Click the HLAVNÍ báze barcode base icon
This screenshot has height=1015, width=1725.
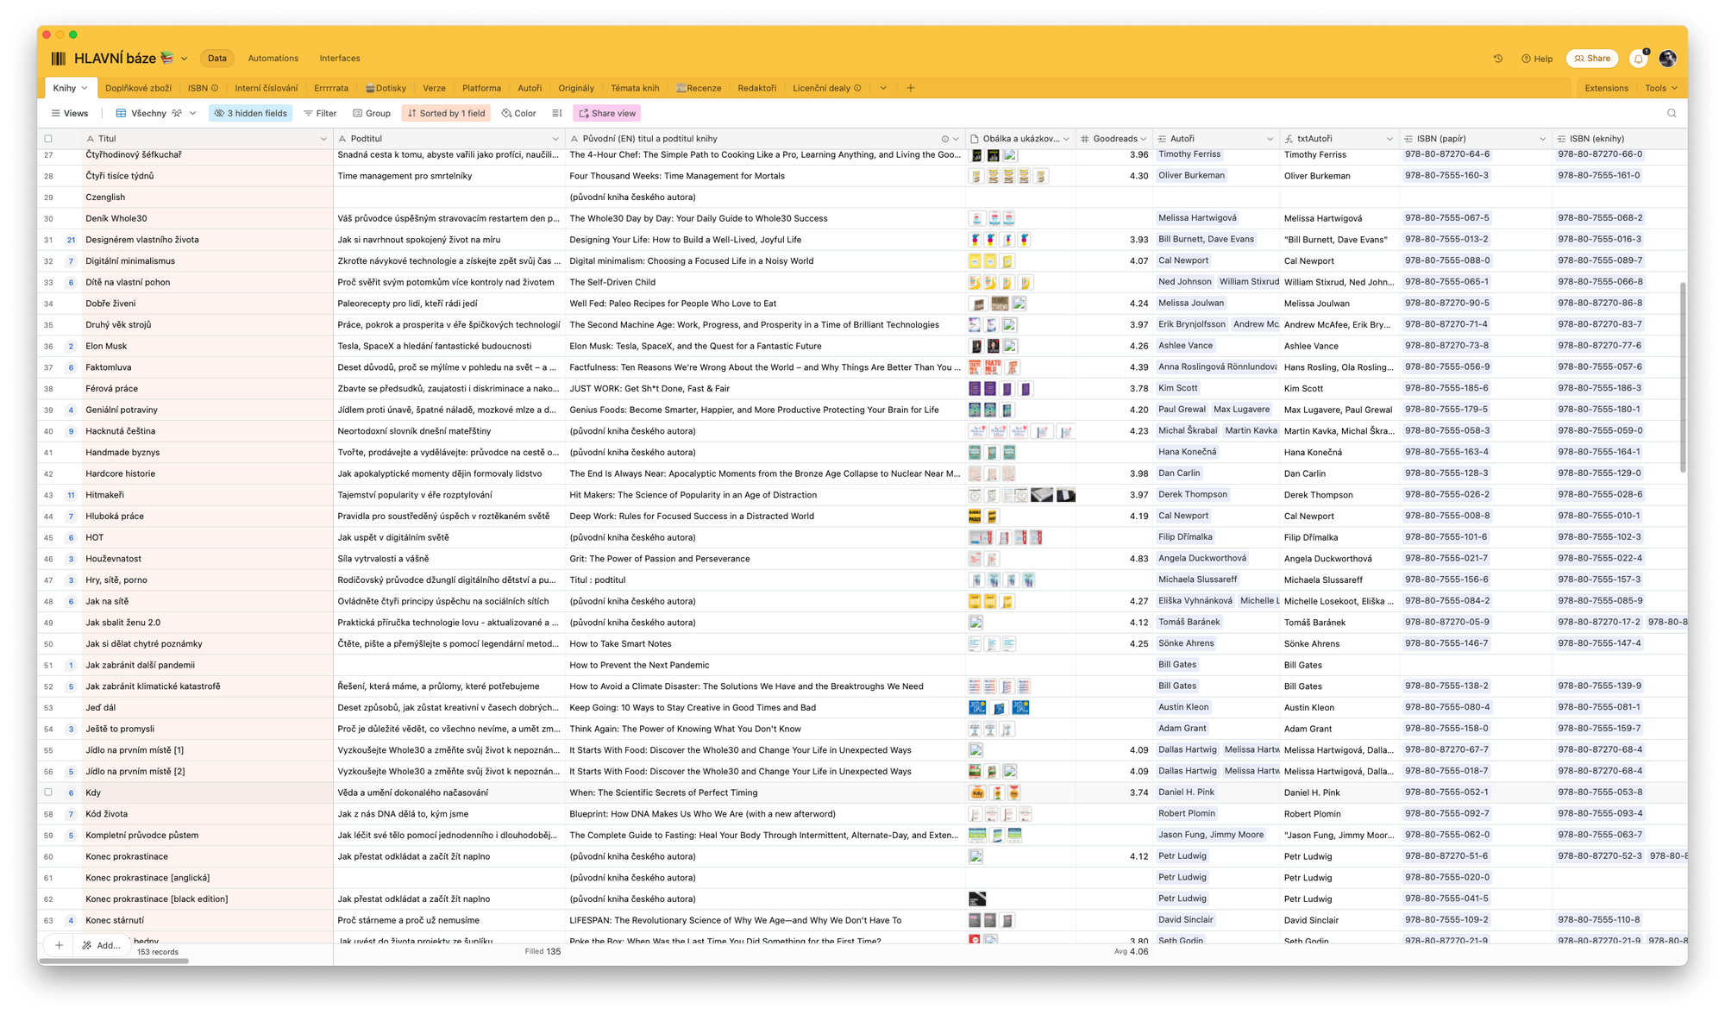point(59,59)
